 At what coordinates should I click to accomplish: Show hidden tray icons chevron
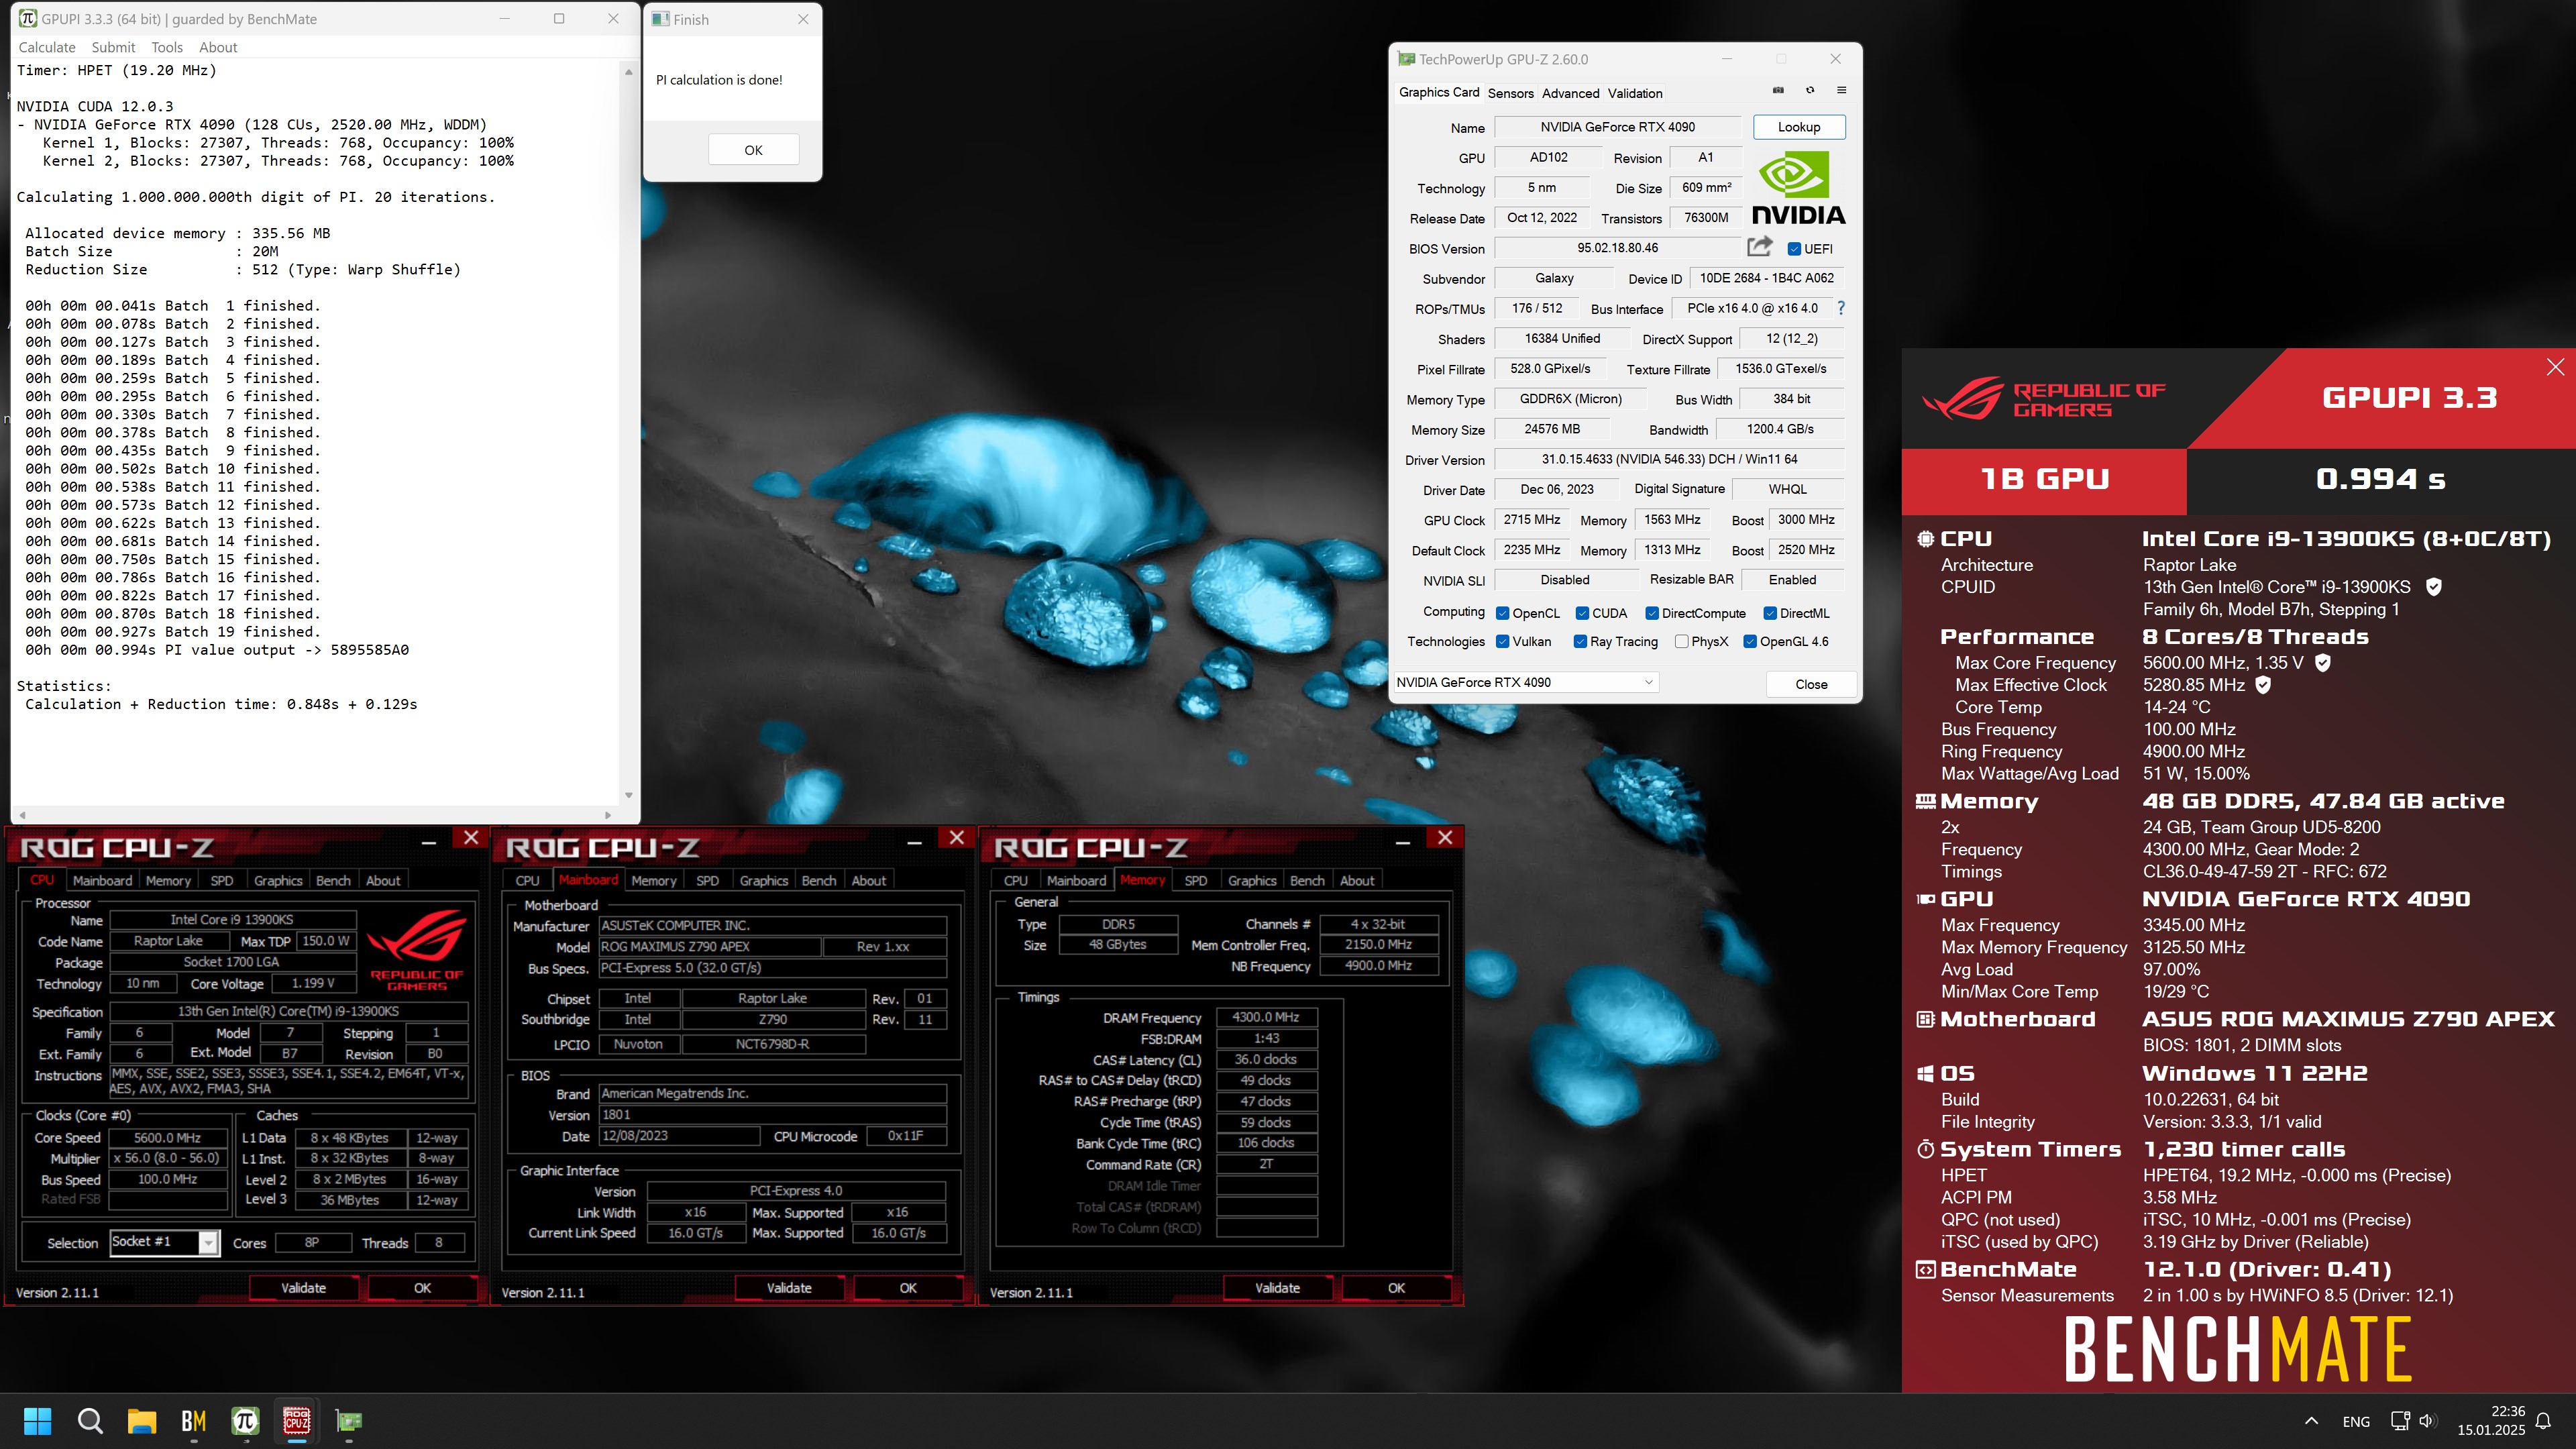[x=2311, y=1421]
